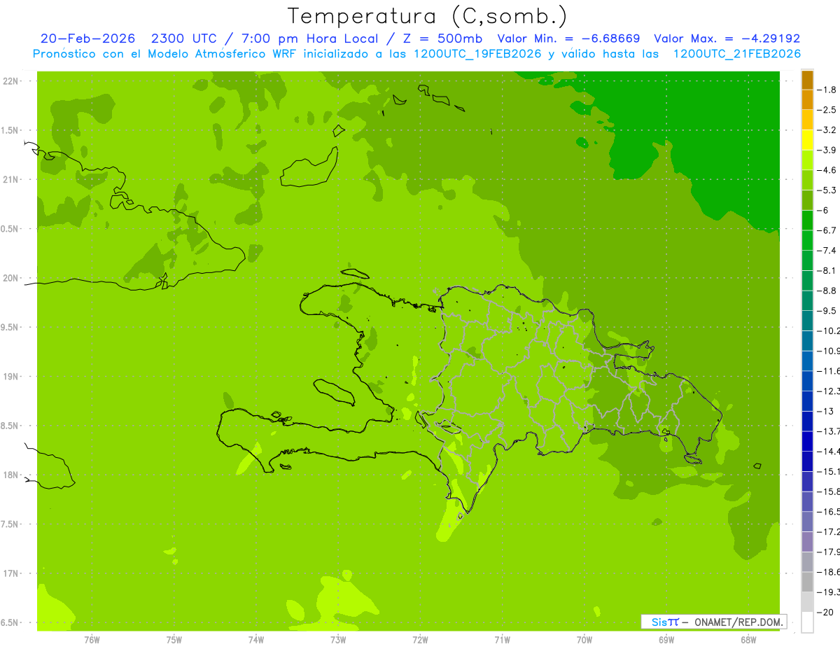Select the purple swatch between -17.2 and -17.9

[807, 541]
